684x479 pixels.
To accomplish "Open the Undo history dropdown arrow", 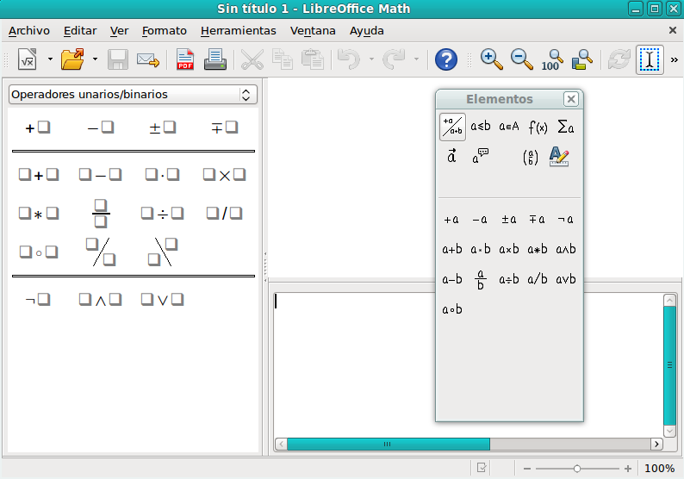I will (x=371, y=59).
